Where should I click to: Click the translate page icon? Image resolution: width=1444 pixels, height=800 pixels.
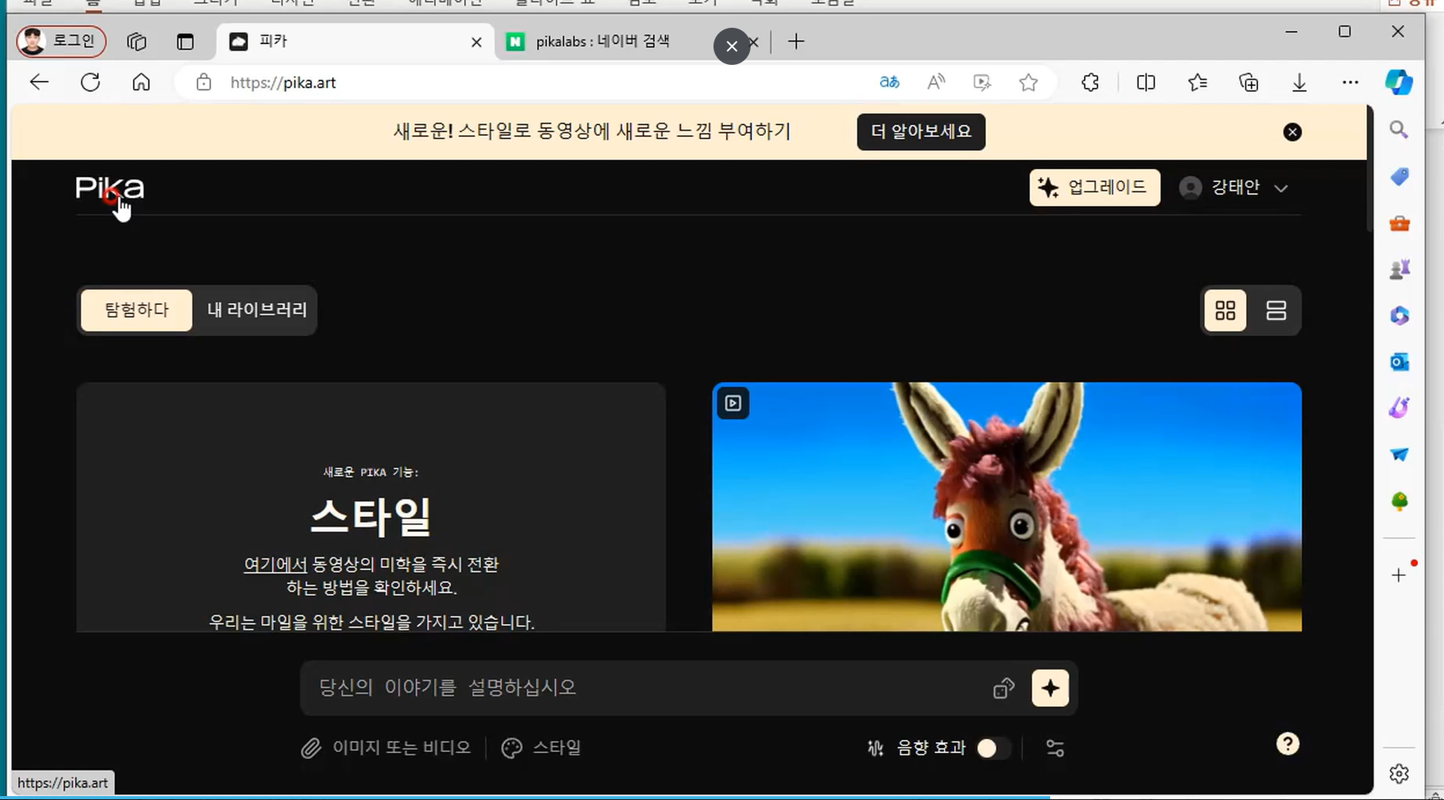click(890, 83)
